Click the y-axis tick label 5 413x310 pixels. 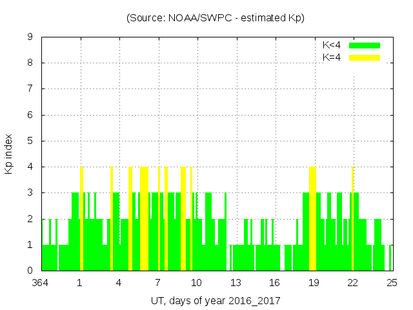(30, 141)
